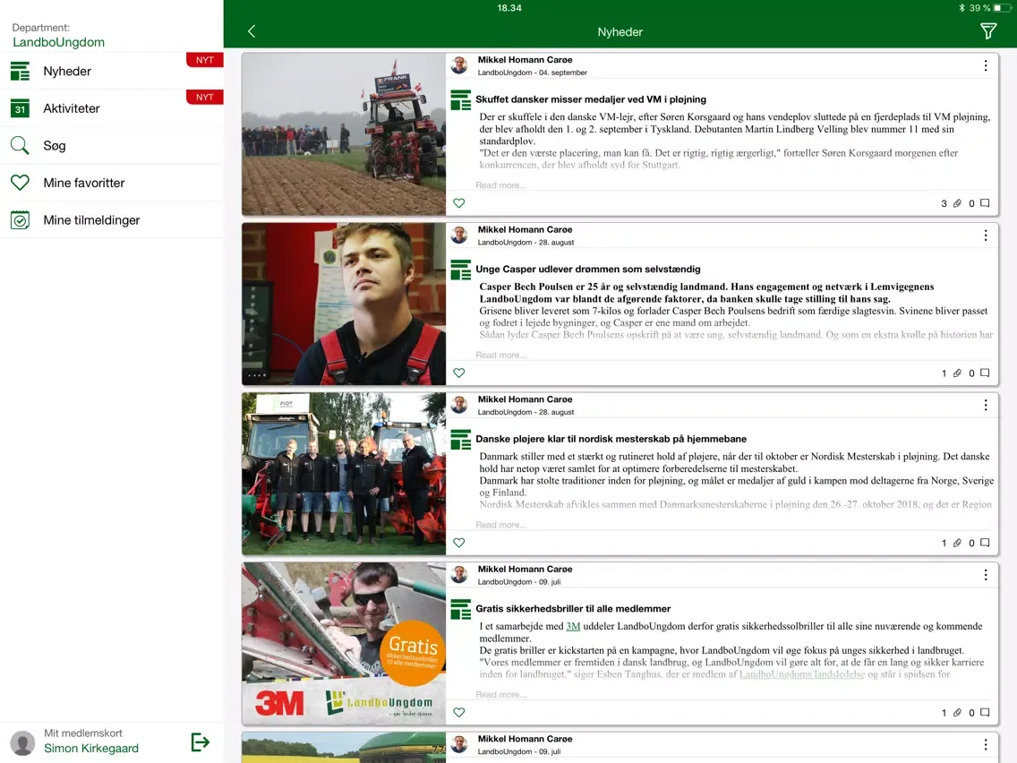Favorite the Skuffet dansker misser medaljer post

(459, 203)
